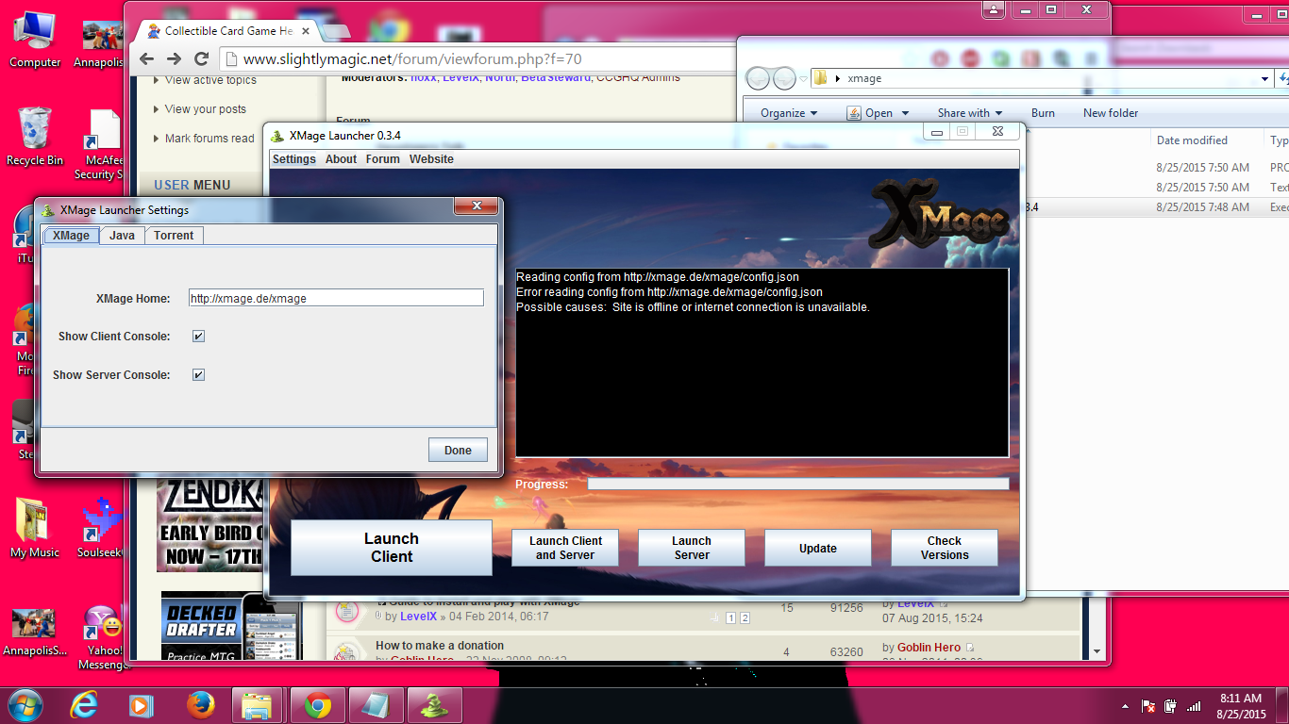The height and width of the screenshot is (724, 1289).
Task: Open Explorer address bar history dropdown
Action: tap(1265, 78)
